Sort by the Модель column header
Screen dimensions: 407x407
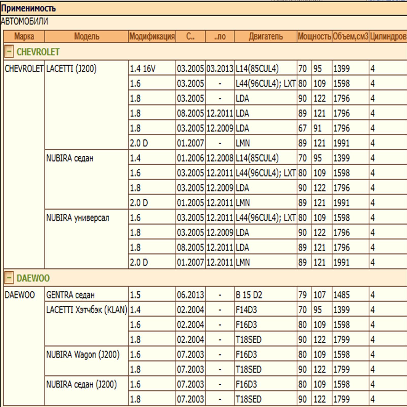[x=86, y=36]
